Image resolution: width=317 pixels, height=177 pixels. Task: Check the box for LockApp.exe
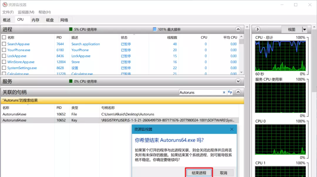pos(4,56)
